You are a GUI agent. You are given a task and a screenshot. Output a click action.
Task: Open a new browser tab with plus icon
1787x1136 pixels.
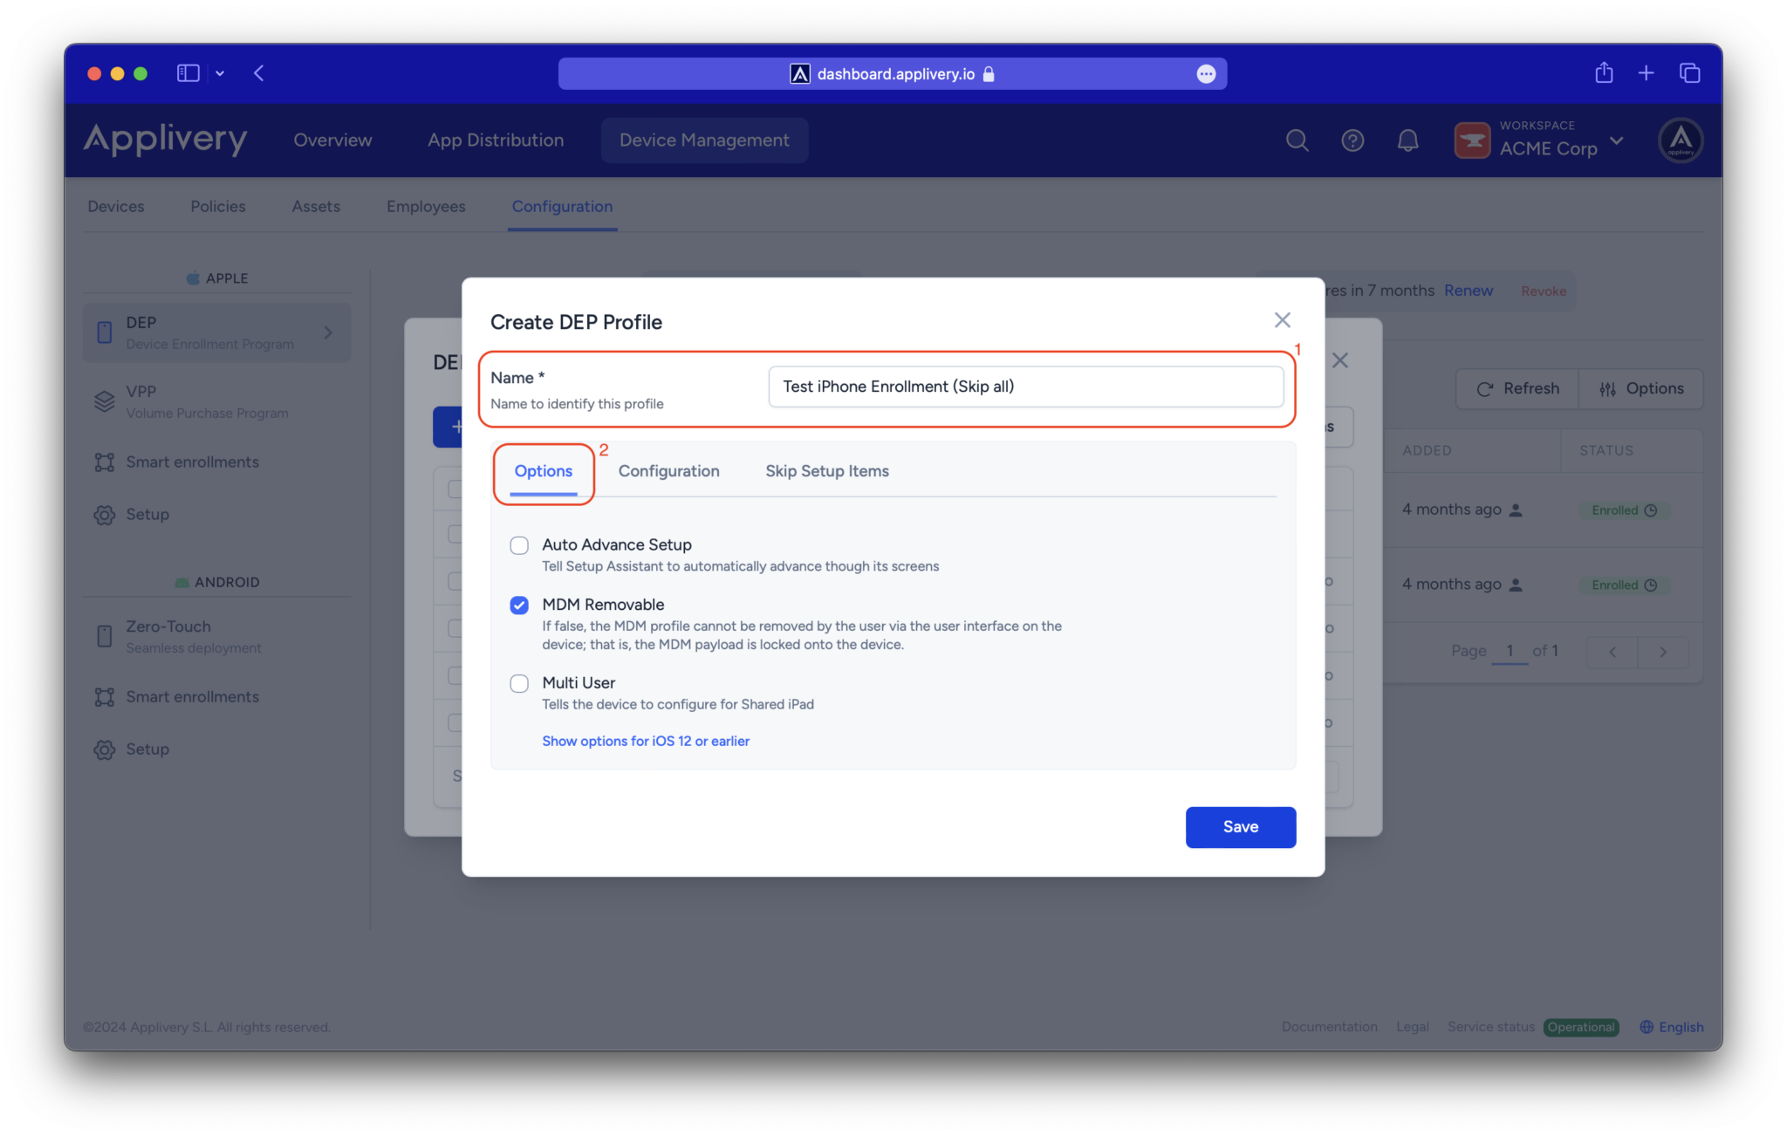tap(1646, 73)
